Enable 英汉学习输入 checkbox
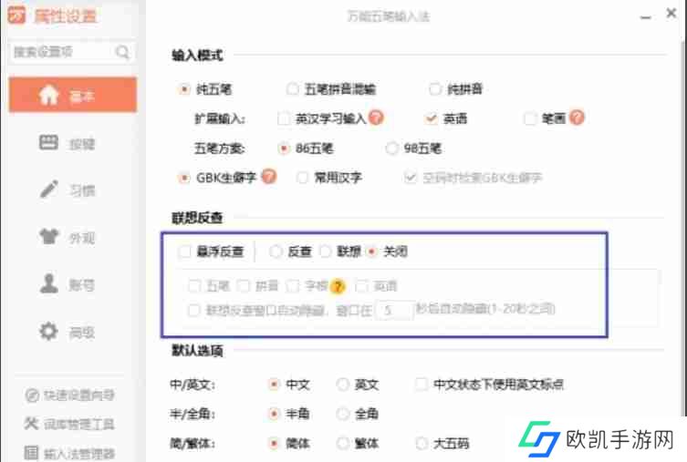 tap(284, 118)
